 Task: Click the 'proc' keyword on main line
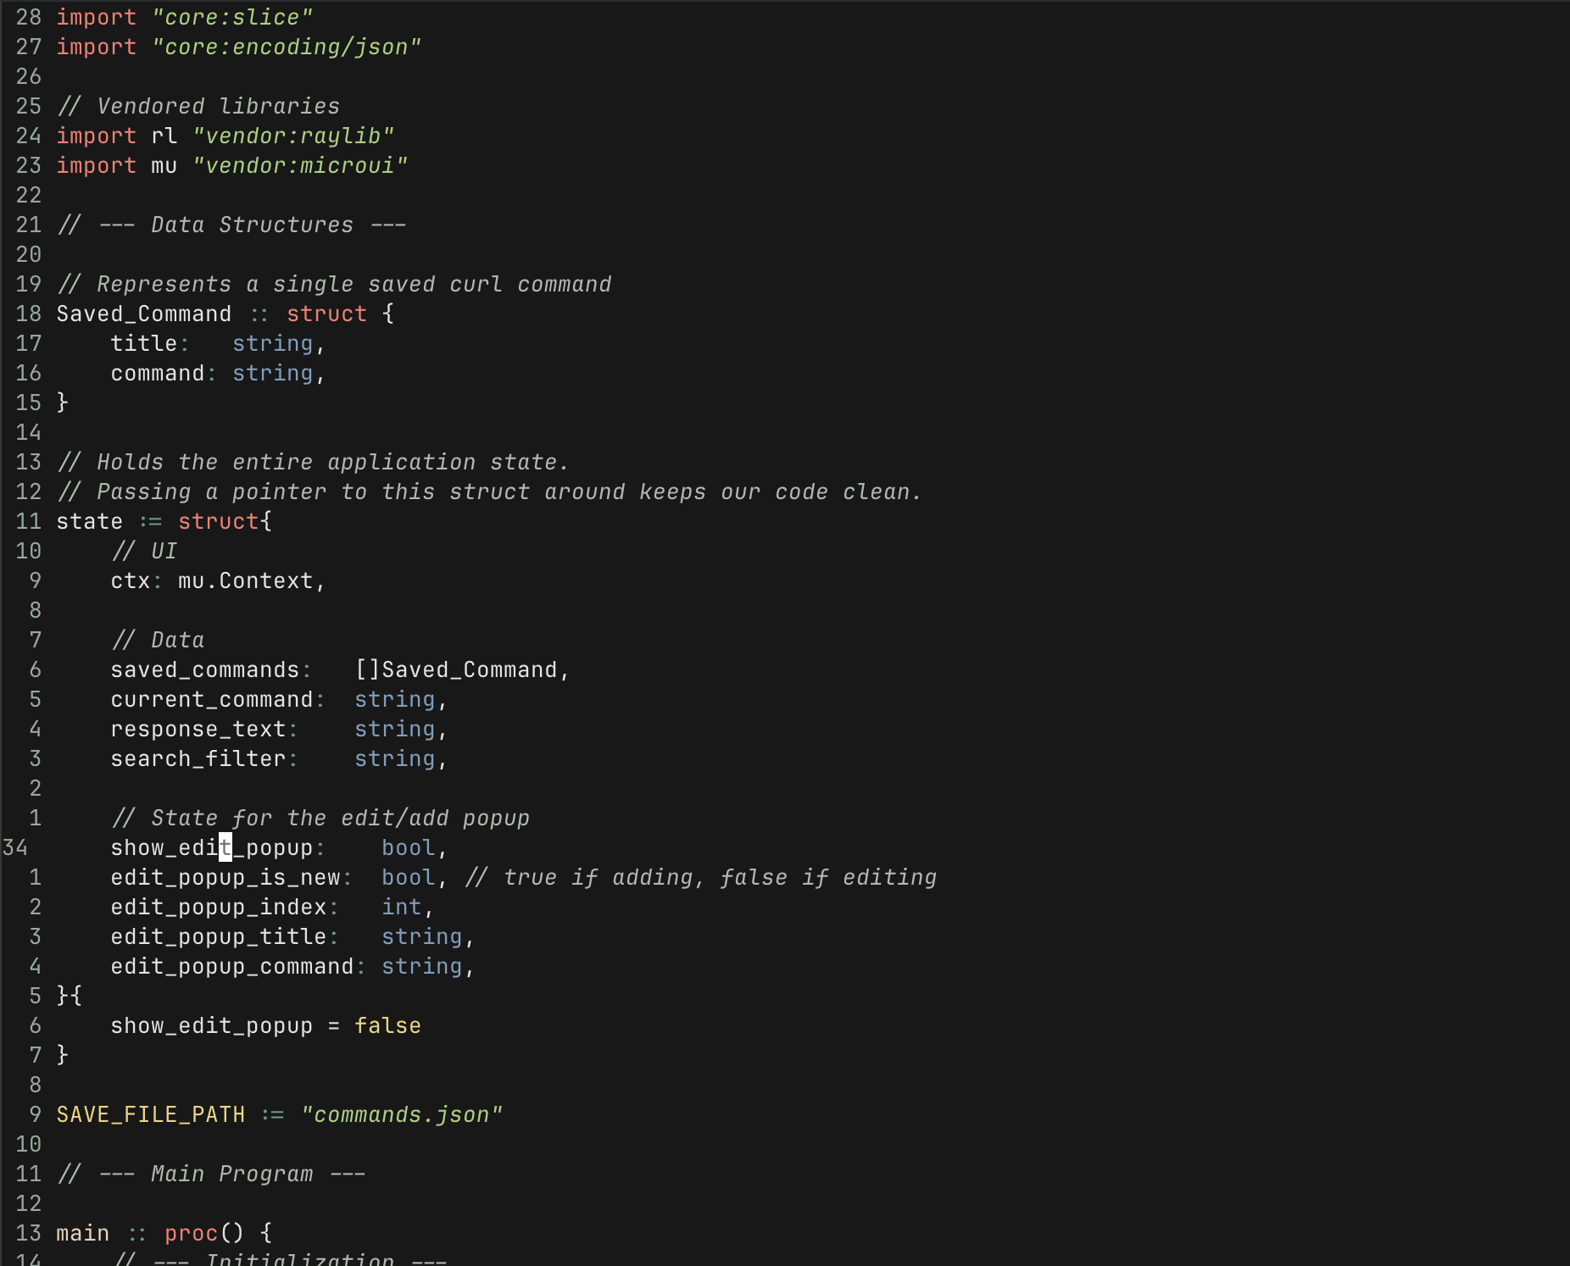click(192, 1233)
